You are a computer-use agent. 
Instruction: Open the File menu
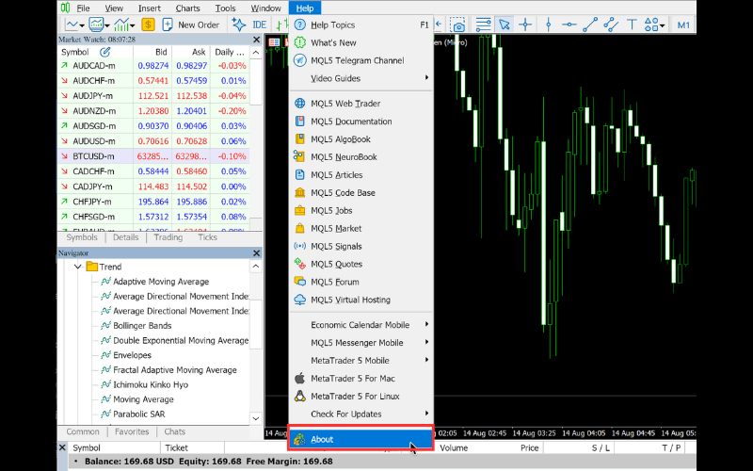(83, 8)
